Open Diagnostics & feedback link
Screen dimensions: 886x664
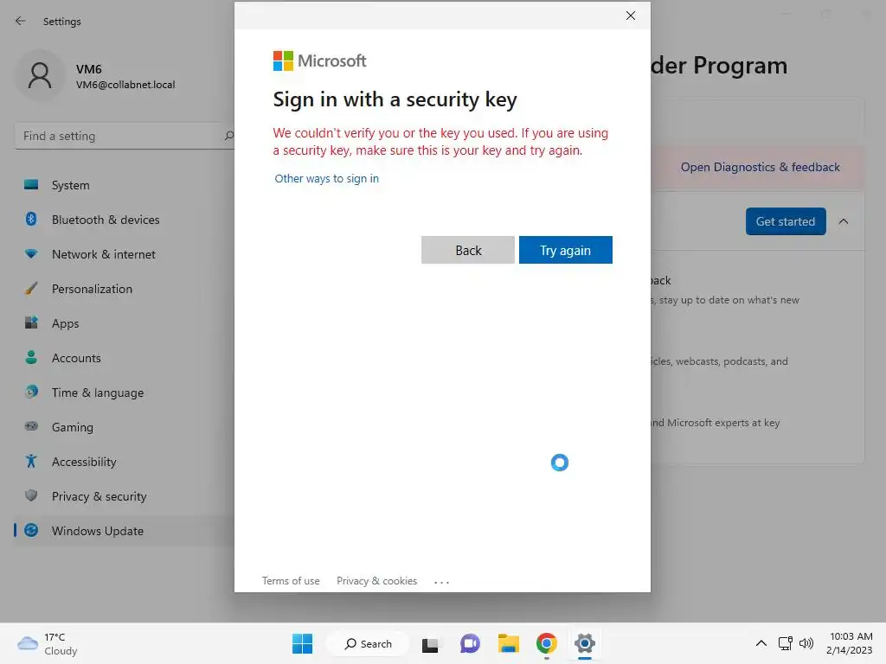pos(760,167)
